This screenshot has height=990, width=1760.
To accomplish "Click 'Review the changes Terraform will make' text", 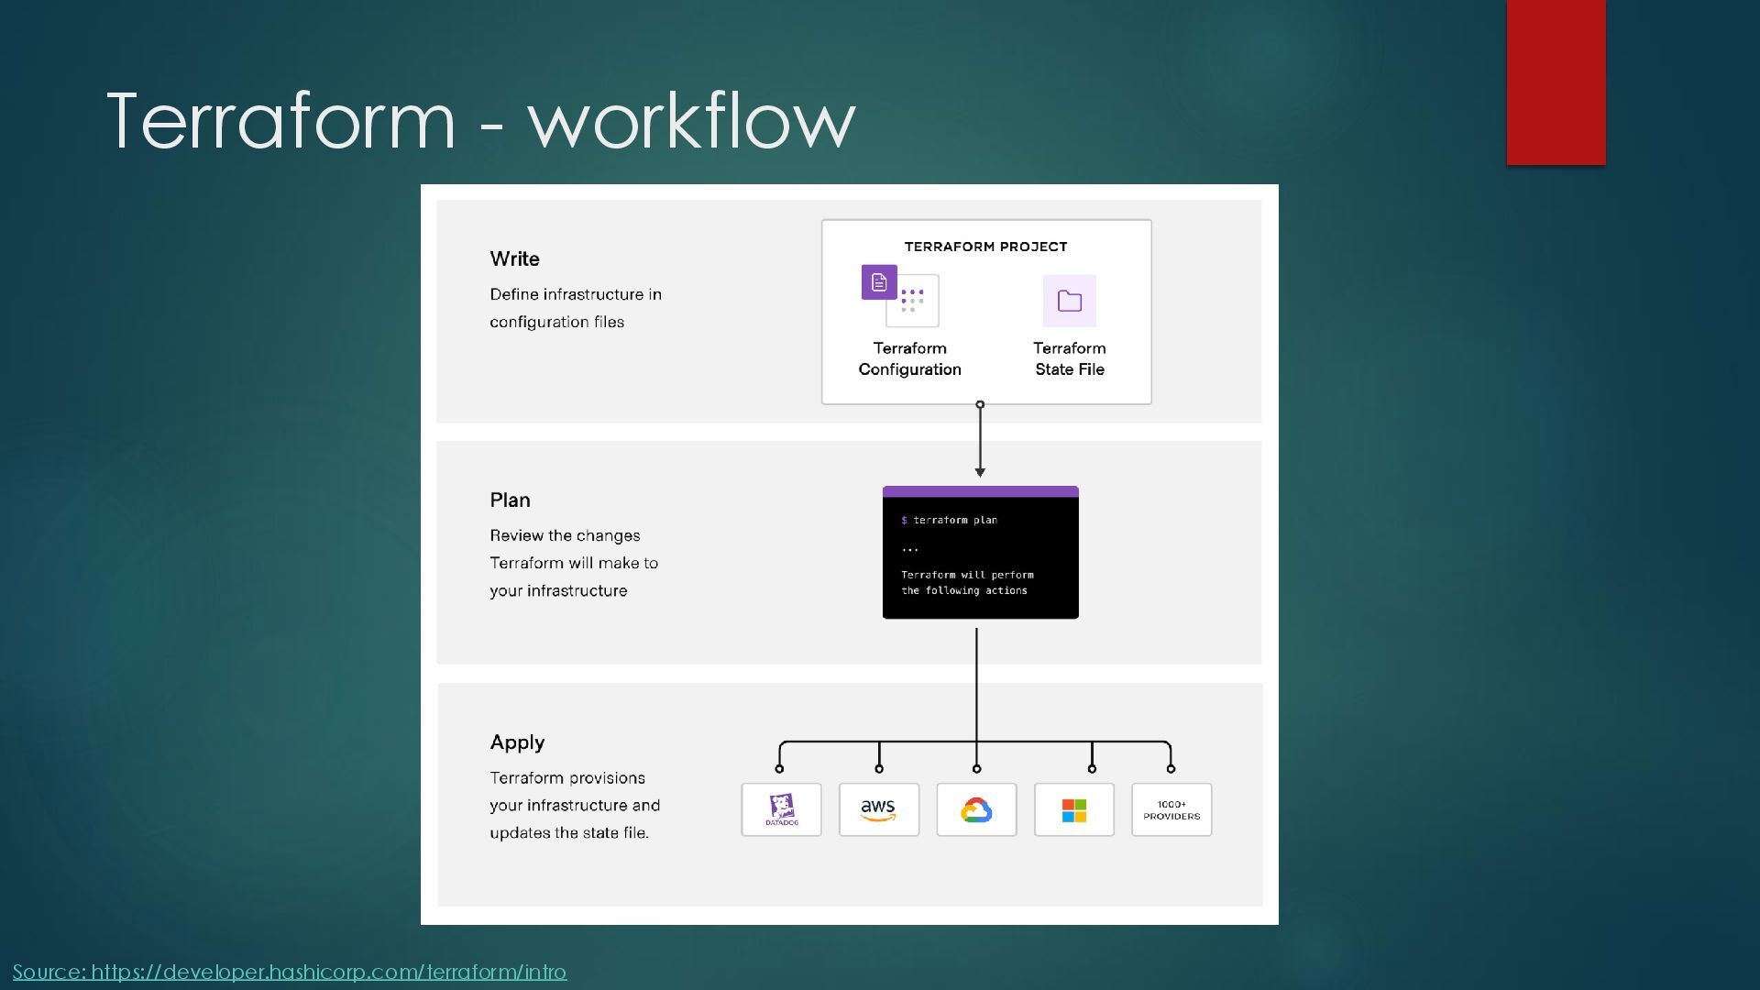I will [x=574, y=563].
